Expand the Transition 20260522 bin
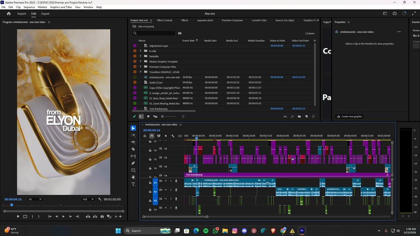 (x=140, y=72)
